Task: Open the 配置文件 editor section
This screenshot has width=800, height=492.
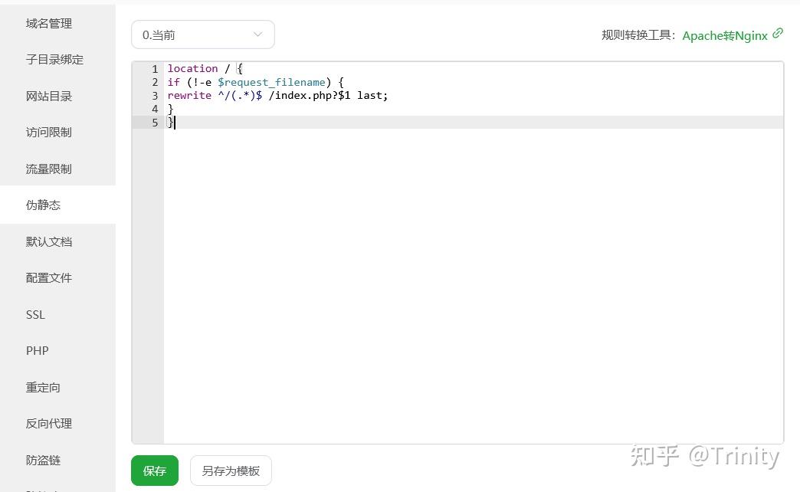Action: 48,277
